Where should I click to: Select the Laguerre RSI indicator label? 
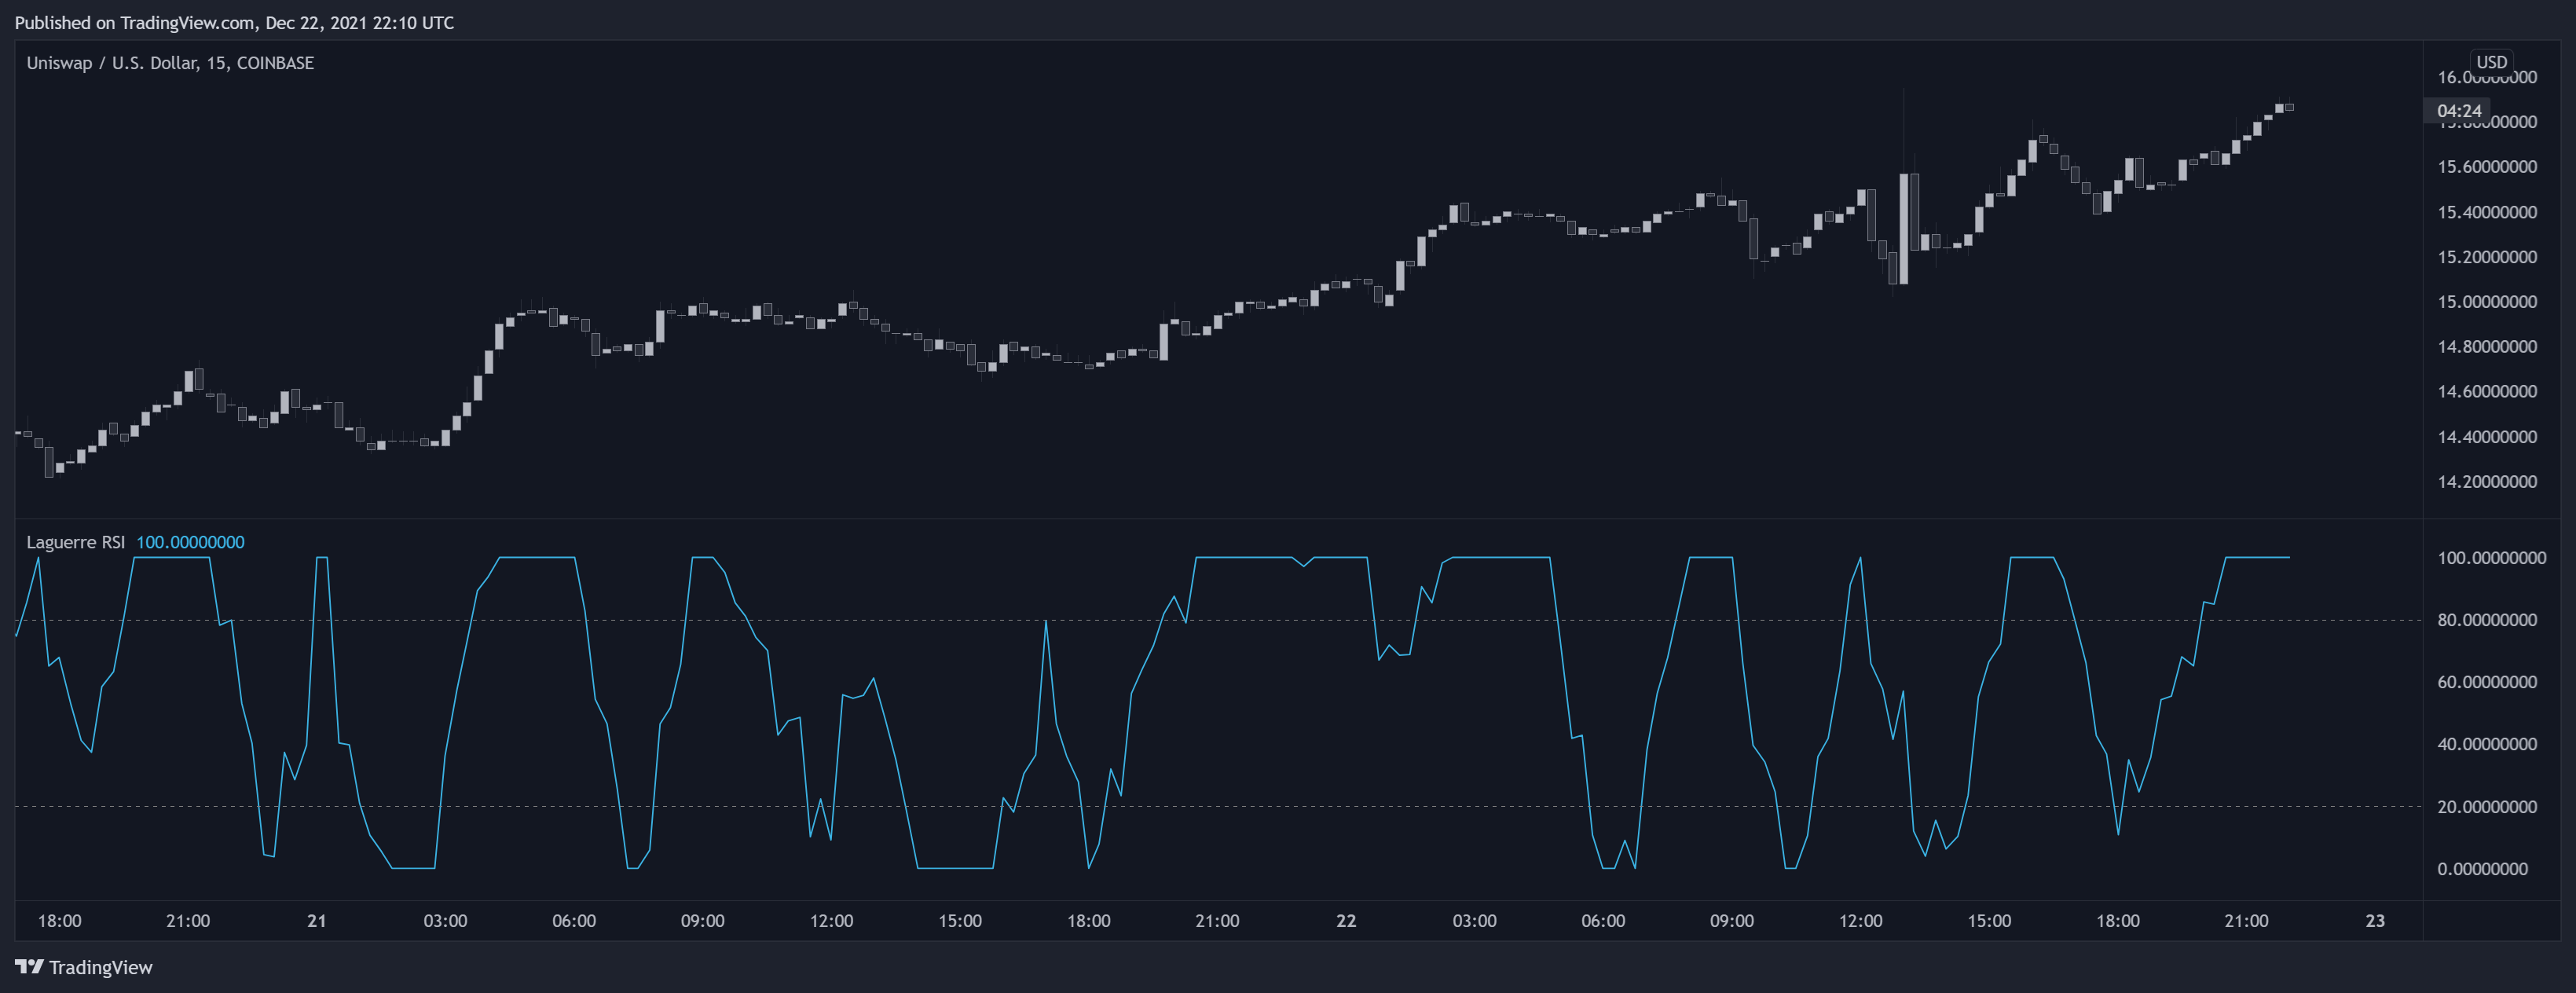(75, 542)
